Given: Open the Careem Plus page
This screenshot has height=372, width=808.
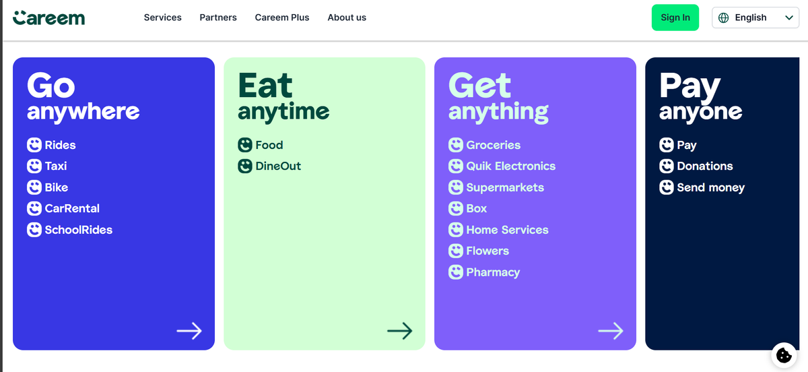Looking at the screenshot, I should click(x=282, y=18).
